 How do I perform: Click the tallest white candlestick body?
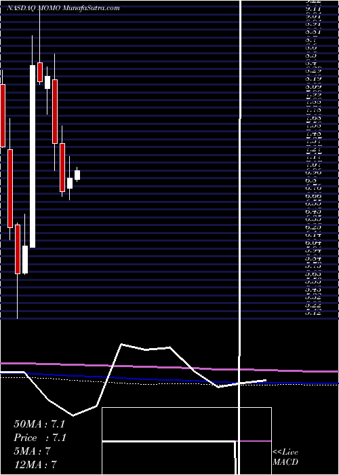(x=33, y=157)
